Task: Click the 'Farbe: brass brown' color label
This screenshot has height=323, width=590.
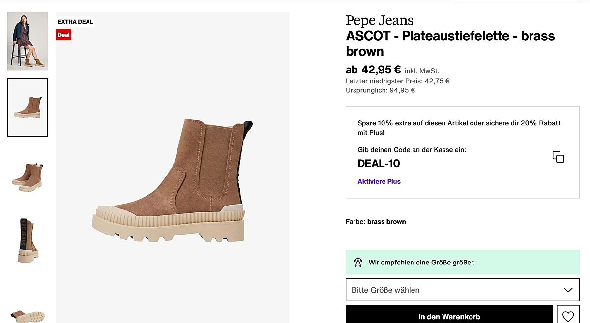Action: [376, 222]
